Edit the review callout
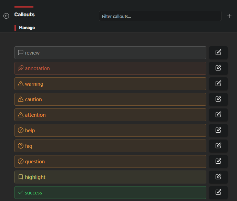The width and height of the screenshot is (237, 201). [218, 52]
